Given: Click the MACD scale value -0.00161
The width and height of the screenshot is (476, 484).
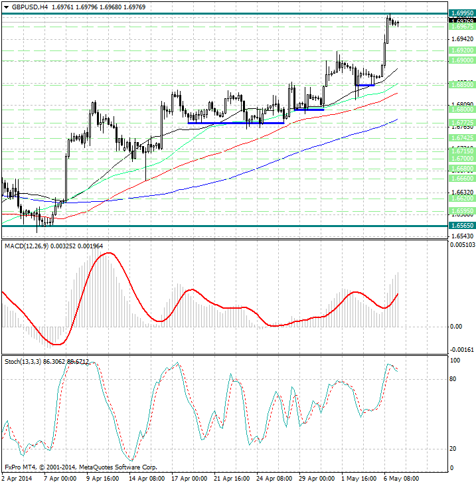Looking at the screenshot, I should [x=462, y=350].
